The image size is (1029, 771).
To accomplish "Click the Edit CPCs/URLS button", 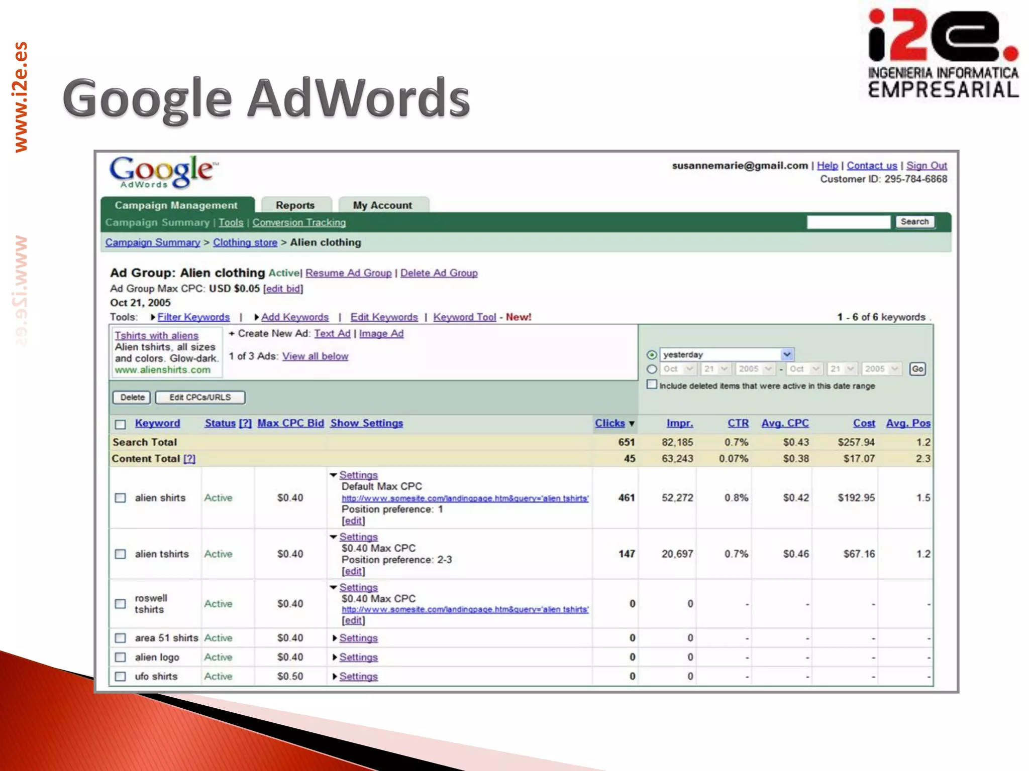I will point(200,398).
